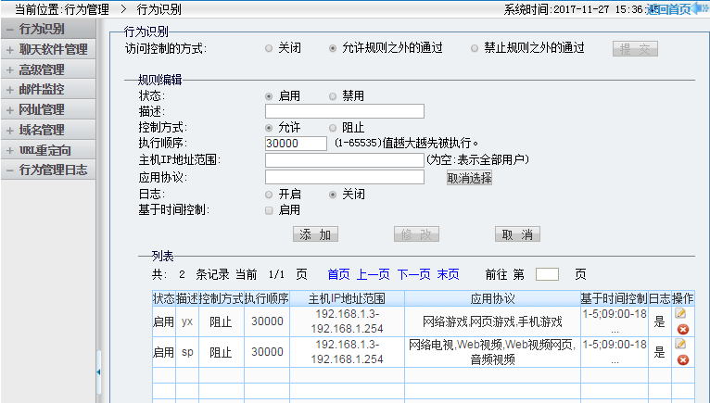Choose 阻止 for 控制方式
This screenshot has height=403, width=710.
333,128
